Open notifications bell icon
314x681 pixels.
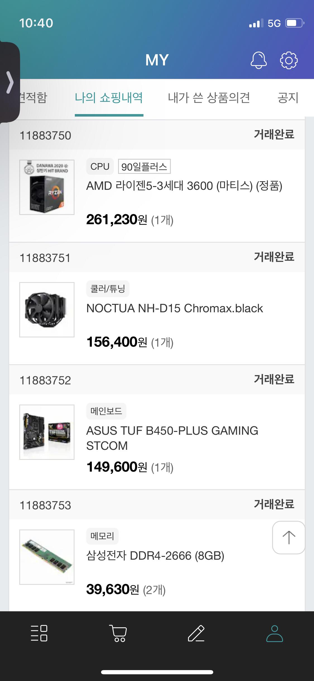[258, 60]
